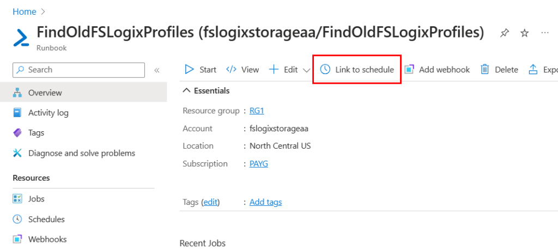The height and width of the screenshot is (250, 558).
Task: Delete the runbook via trash icon
Action: click(484, 70)
